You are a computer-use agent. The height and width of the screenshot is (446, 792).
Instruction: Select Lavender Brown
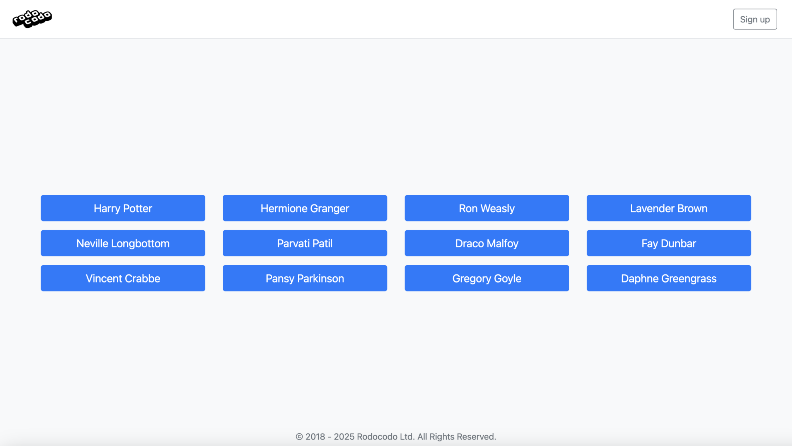pos(668,208)
